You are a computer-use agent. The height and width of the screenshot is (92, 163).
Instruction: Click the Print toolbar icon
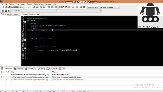[x=21, y=7]
